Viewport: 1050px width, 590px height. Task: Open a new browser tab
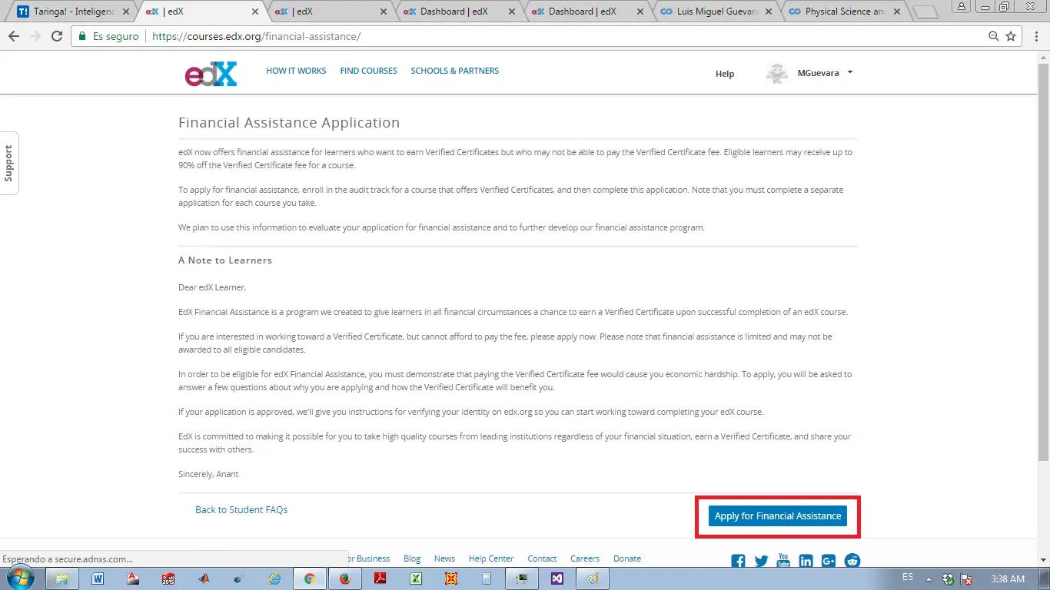(925, 12)
